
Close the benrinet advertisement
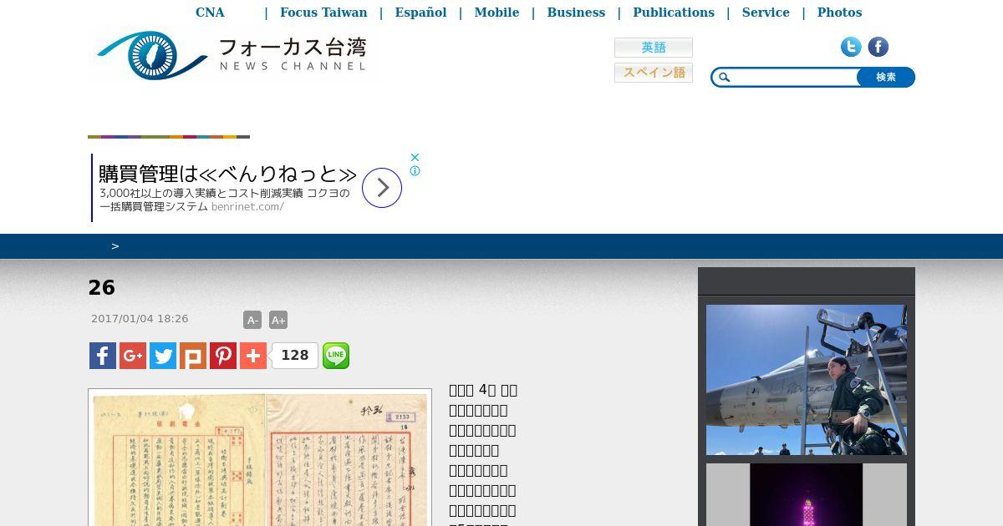(415, 157)
